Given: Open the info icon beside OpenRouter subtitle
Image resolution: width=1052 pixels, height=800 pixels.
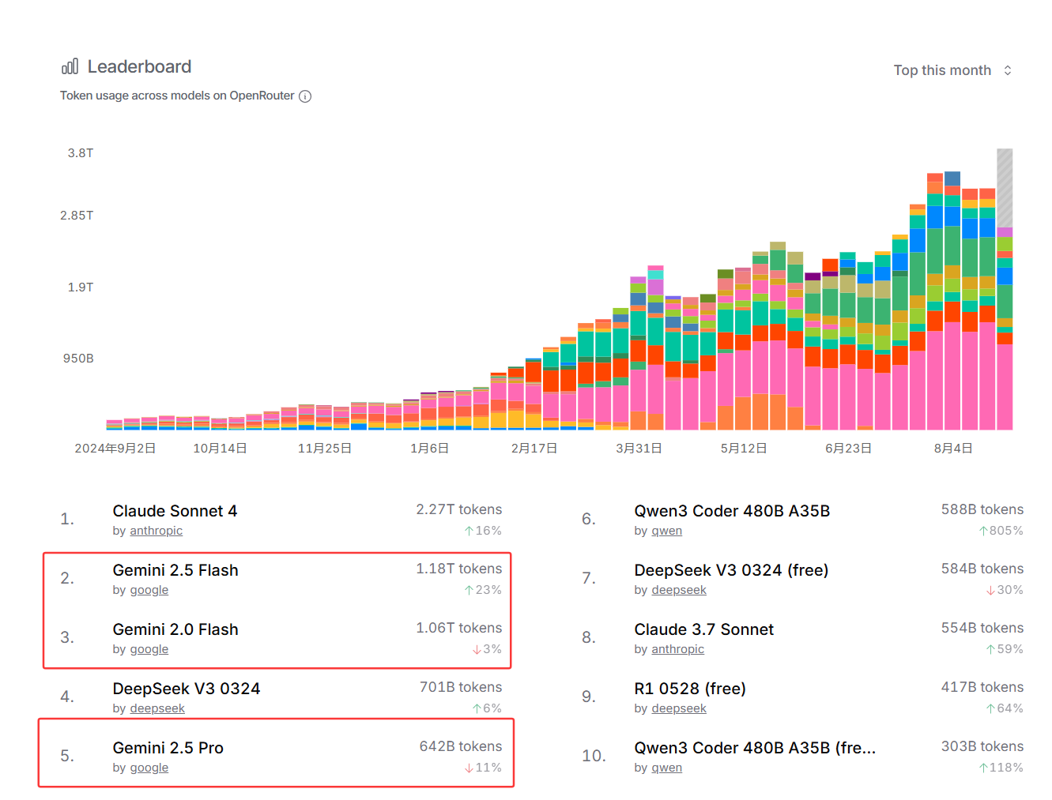Looking at the screenshot, I should (x=305, y=96).
